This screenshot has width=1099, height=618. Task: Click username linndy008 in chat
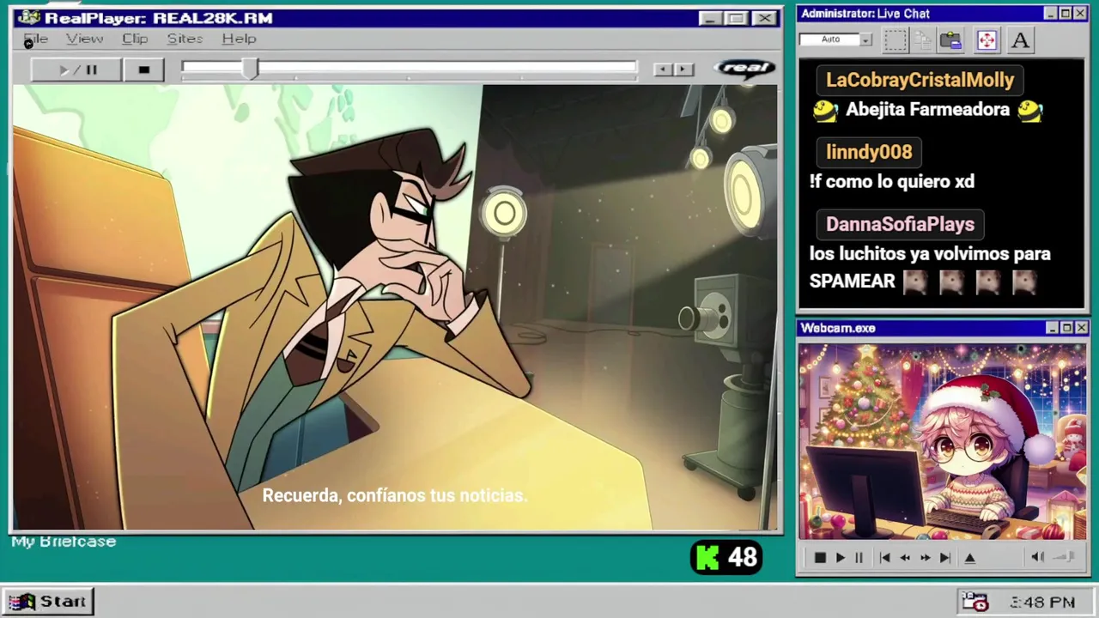coord(869,152)
